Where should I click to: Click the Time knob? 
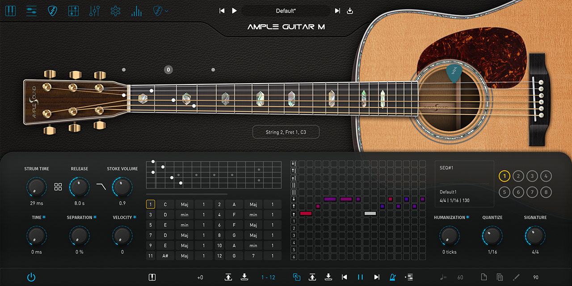(37, 236)
